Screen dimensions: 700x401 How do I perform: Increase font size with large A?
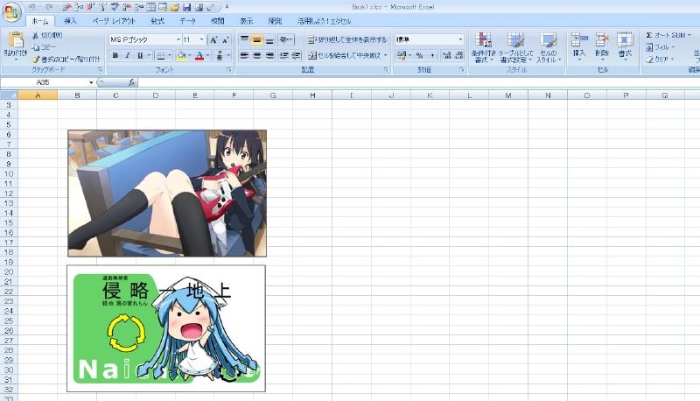[x=213, y=39]
